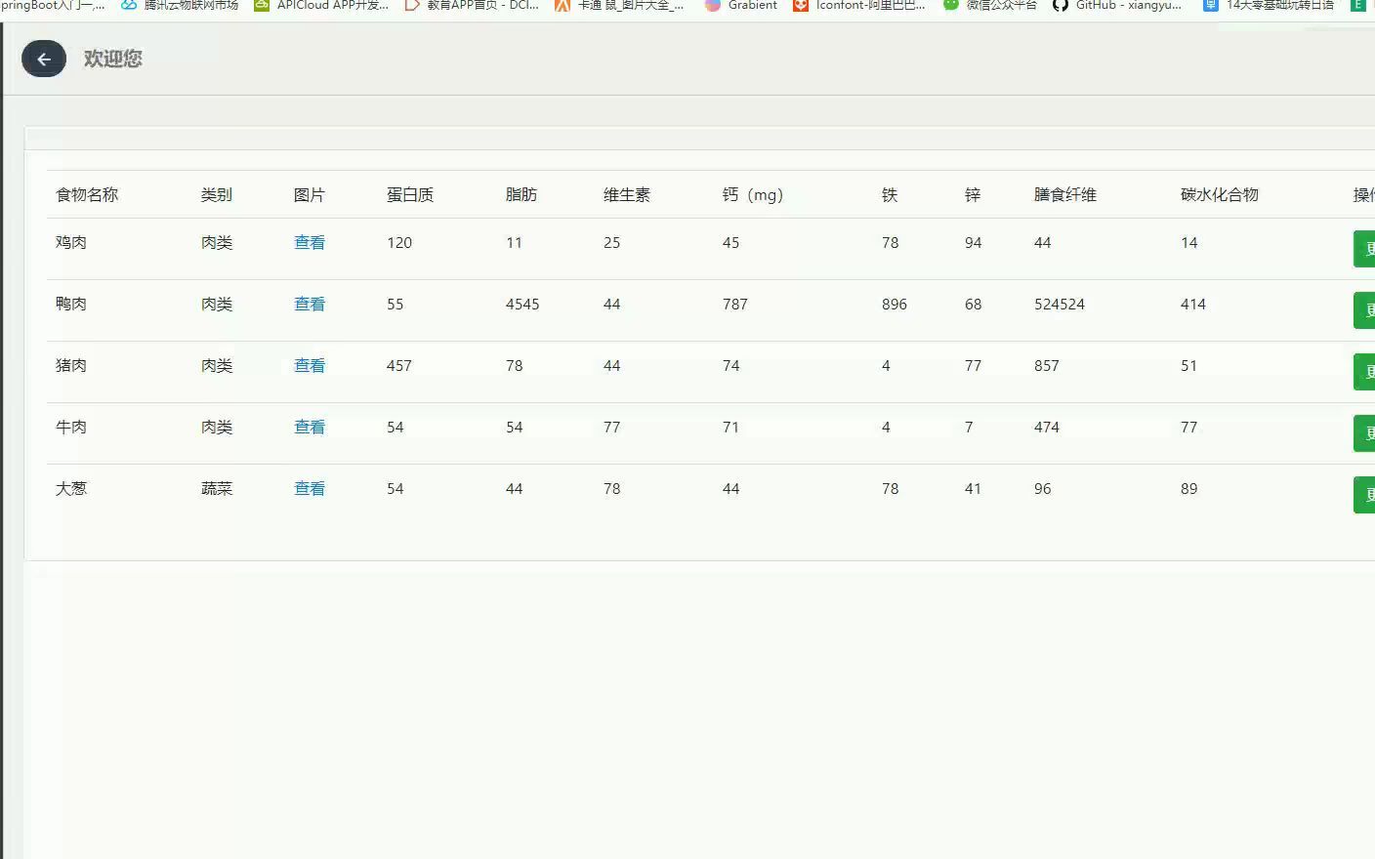This screenshot has height=859, width=1375.
Task: Click the back arrow beside 欢迎您
Action: [x=43, y=59]
